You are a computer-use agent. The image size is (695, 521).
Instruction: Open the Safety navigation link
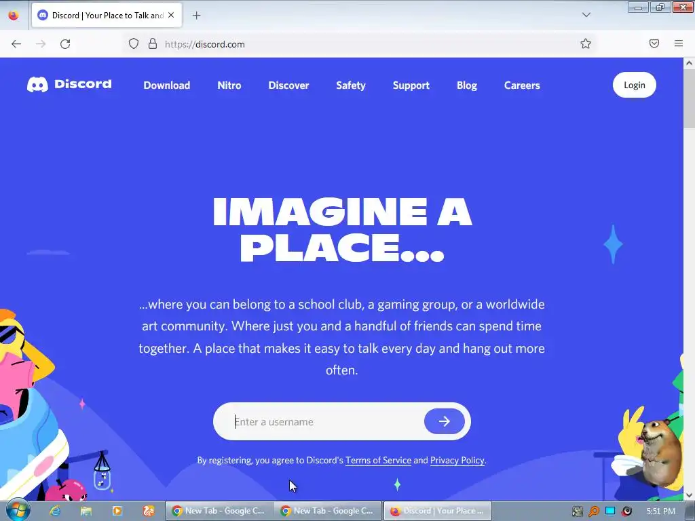click(351, 85)
